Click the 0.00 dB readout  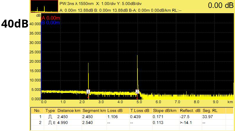(221, 5)
